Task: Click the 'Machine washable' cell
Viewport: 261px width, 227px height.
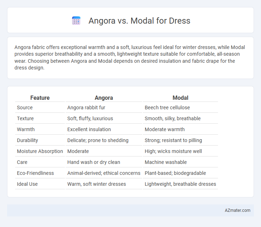Action: tap(166, 162)
